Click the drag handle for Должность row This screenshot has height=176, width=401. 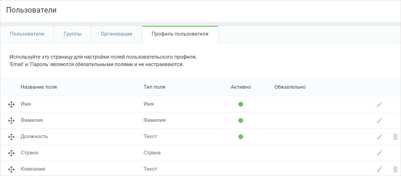11,137
